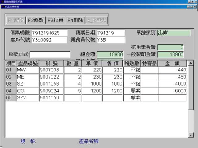Click the disabled F1新增 button
The height and width of the screenshot is (148, 198).
coord(16,20)
